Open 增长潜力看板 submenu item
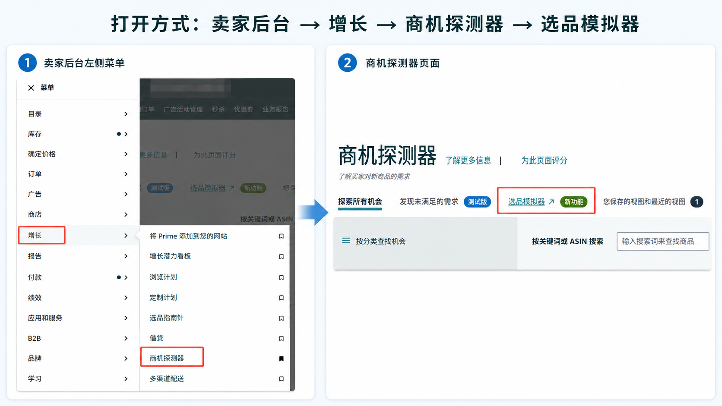722x406 pixels. click(170, 256)
